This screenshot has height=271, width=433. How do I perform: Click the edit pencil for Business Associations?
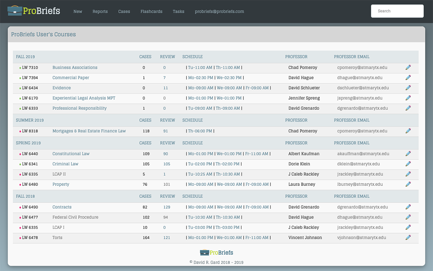[408, 67]
